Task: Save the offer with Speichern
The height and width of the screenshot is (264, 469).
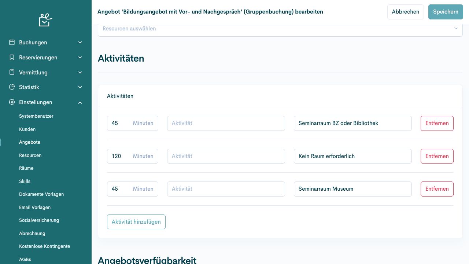Action: (x=446, y=12)
